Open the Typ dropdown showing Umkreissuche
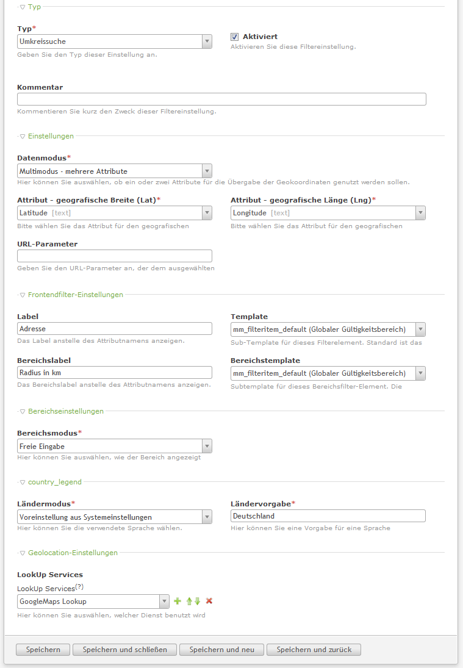This screenshot has width=463, height=668. click(115, 41)
